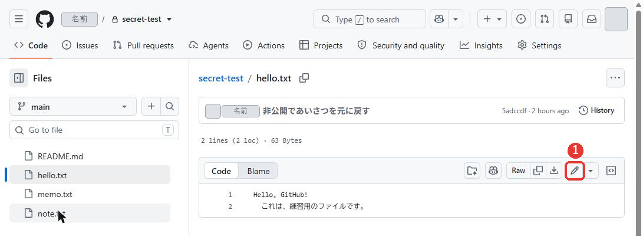Click the commit author avatar
Screen dimensions: 643x236
(213, 112)
